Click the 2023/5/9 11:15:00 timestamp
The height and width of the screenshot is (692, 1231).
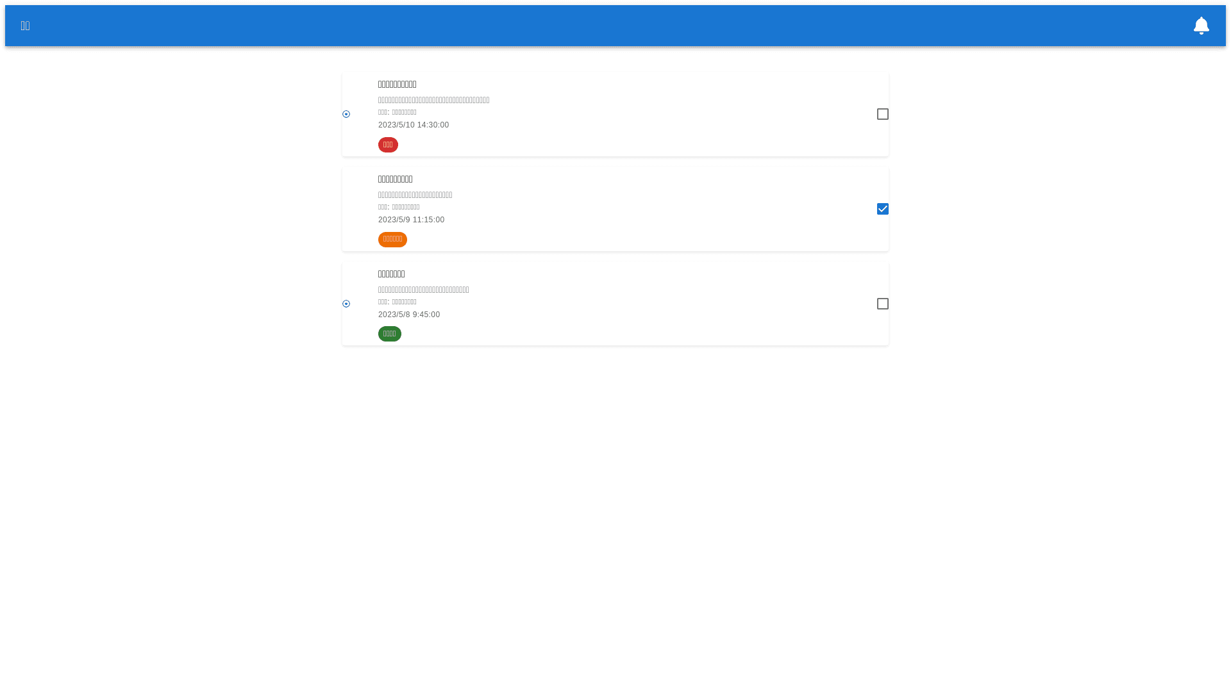[411, 220]
